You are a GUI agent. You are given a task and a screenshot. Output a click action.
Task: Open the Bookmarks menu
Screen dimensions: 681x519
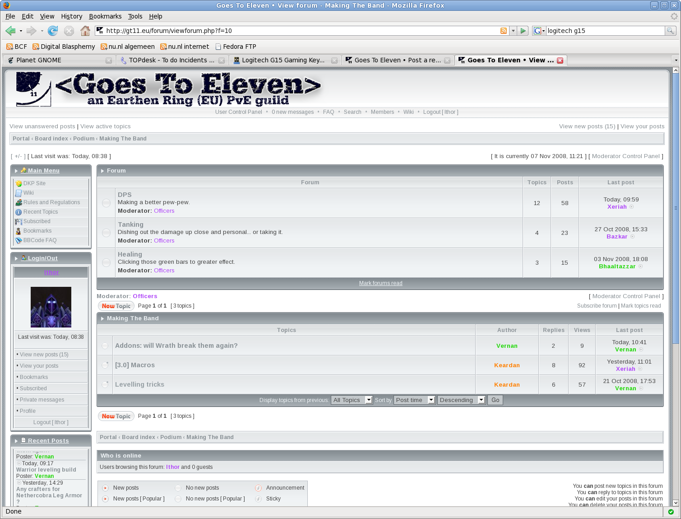pos(105,16)
